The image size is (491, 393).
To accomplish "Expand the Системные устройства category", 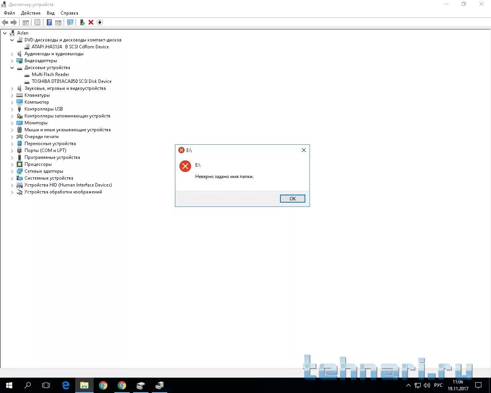I will (12, 178).
